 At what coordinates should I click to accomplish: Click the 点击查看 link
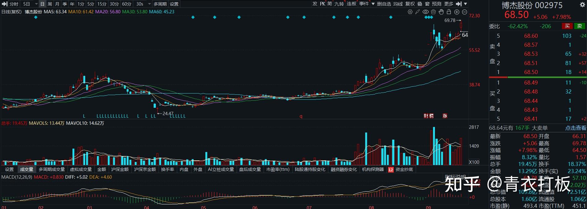tap(576, 128)
